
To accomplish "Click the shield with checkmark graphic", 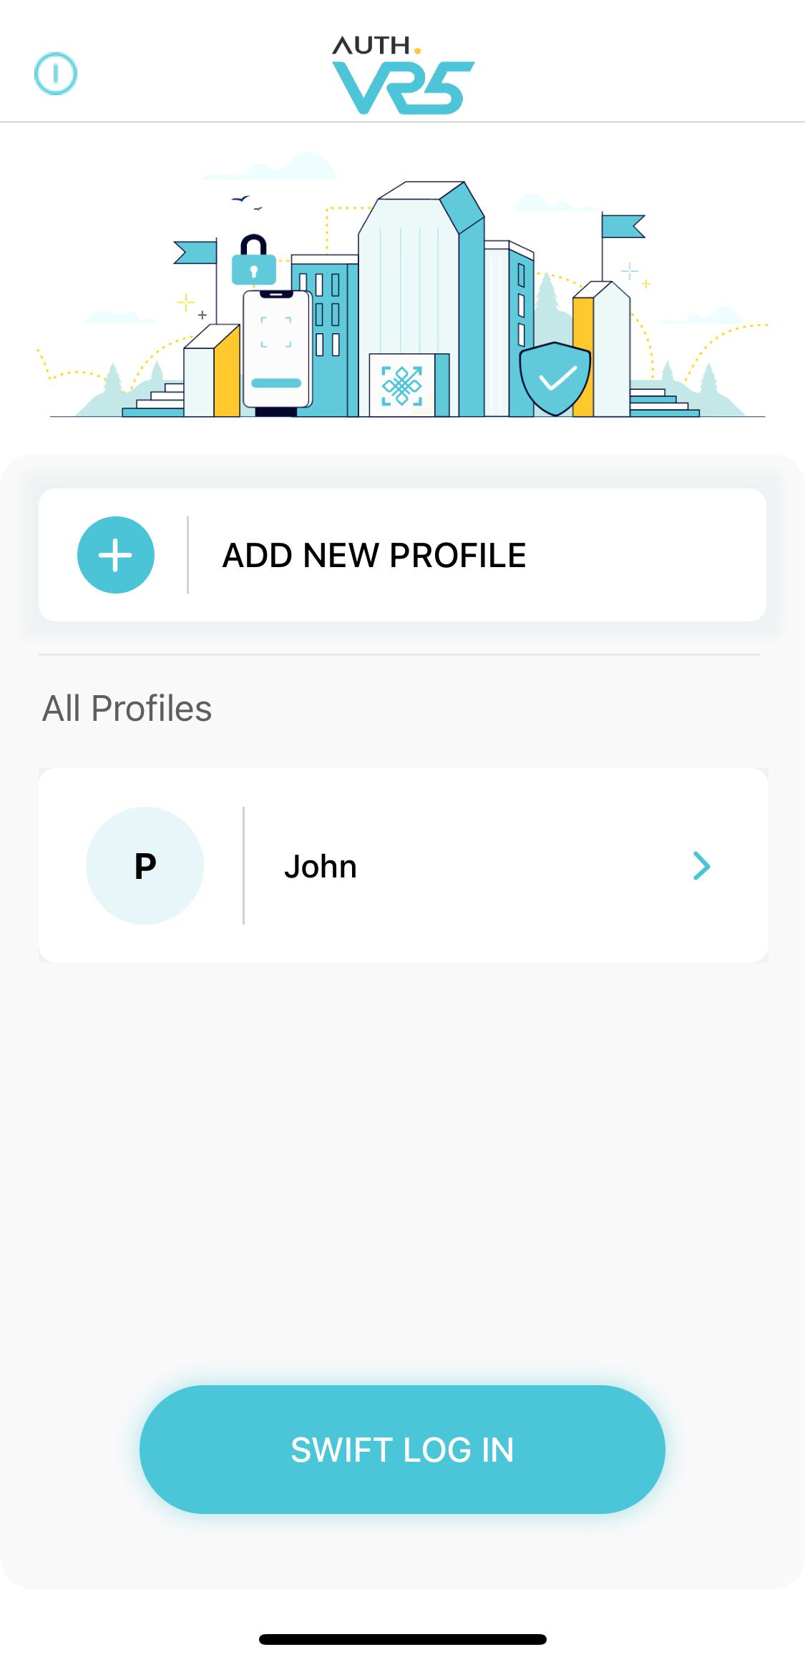I will [555, 378].
